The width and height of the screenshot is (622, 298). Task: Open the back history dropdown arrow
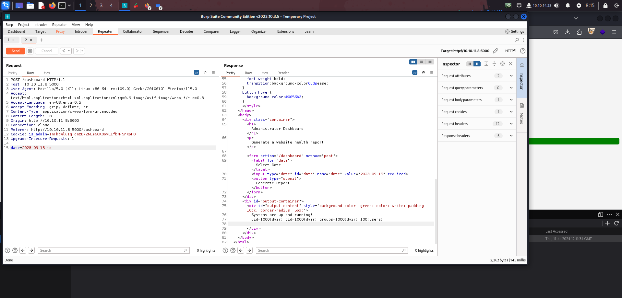click(69, 51)
